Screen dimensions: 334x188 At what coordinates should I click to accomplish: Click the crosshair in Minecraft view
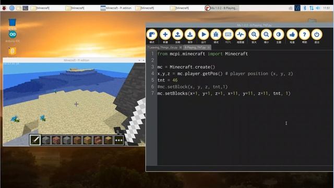76,104
